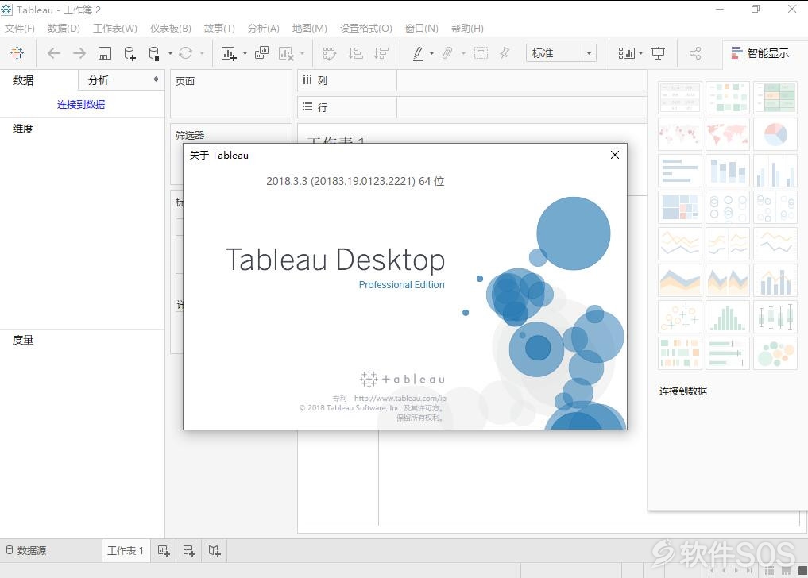Open the 工作表(W) menu
The width and height of the screenshot is (808, 578).
click(x=115, y=29)
